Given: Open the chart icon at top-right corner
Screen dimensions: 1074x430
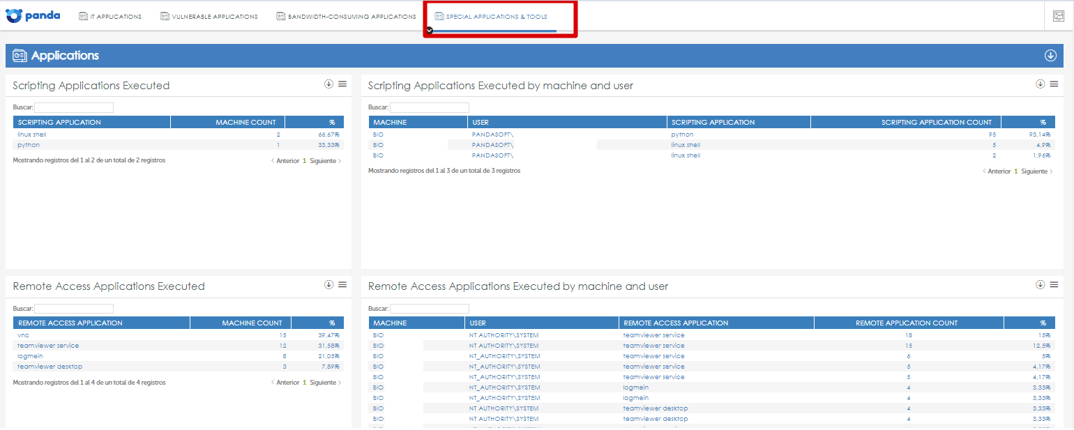Looking at the screenshot, I should click(x=1058, y=16).
